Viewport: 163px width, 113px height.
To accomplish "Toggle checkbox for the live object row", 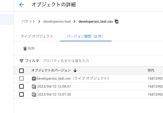I will point(21,78).
